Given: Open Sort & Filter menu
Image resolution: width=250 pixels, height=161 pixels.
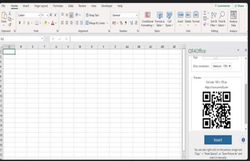Looking at the screenshot, I should click(x=214, y=19).
